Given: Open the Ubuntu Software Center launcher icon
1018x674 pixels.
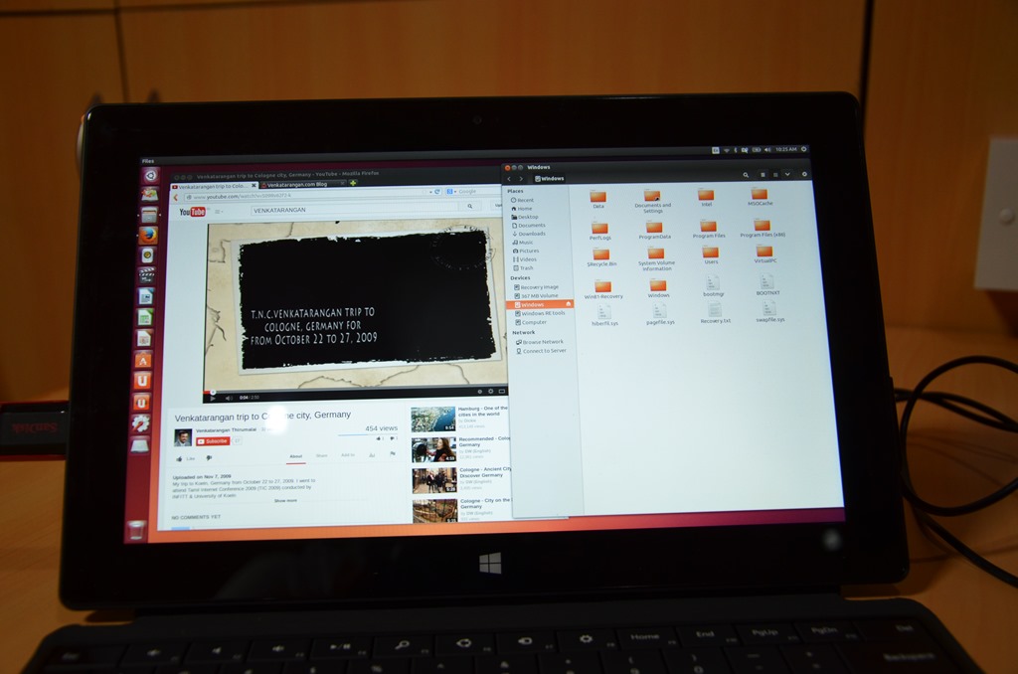Looking at the screenshot, I should [143, 358].
